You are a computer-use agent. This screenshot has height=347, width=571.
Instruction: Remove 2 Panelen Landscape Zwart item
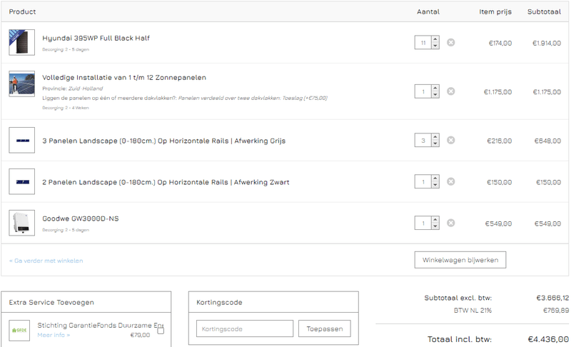(450, 182)
